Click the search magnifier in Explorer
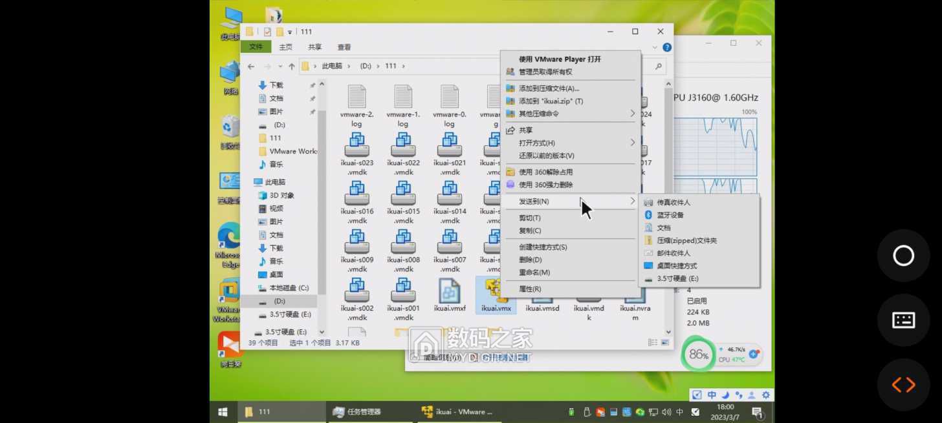The width and height of the screenshot is (942, 423). [659, 66]
